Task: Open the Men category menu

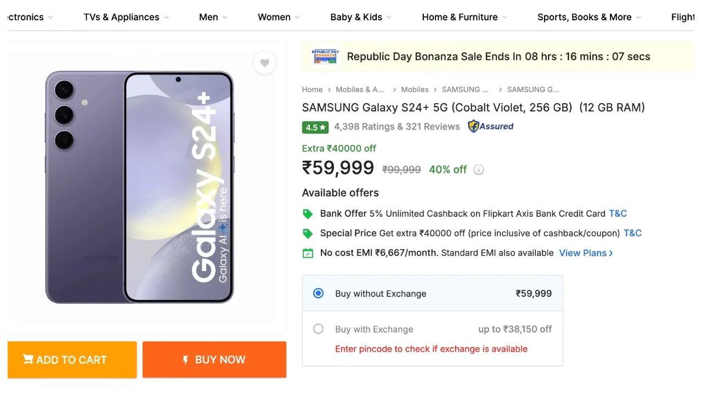Action: click(213, 17)
